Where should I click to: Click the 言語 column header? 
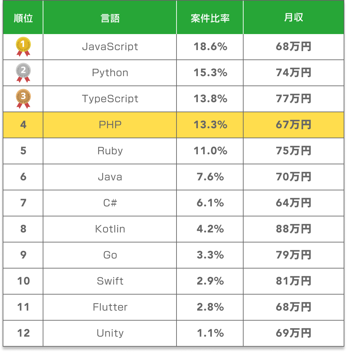pyautogui.click(x=110, y=18)
